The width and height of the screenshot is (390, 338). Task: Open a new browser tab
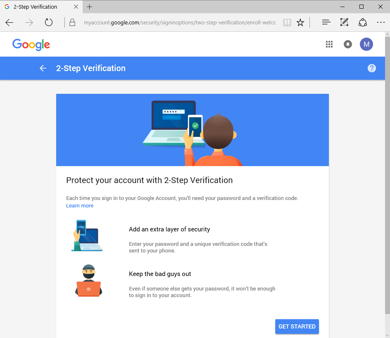[89, 7]
